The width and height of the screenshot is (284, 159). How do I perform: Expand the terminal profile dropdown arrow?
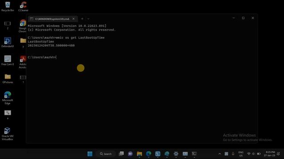click(x=88, y=19)
